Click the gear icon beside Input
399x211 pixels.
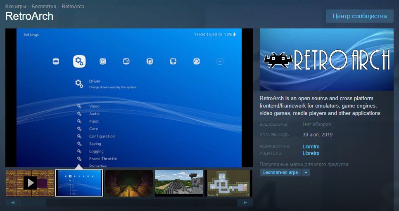coord(79,122)
